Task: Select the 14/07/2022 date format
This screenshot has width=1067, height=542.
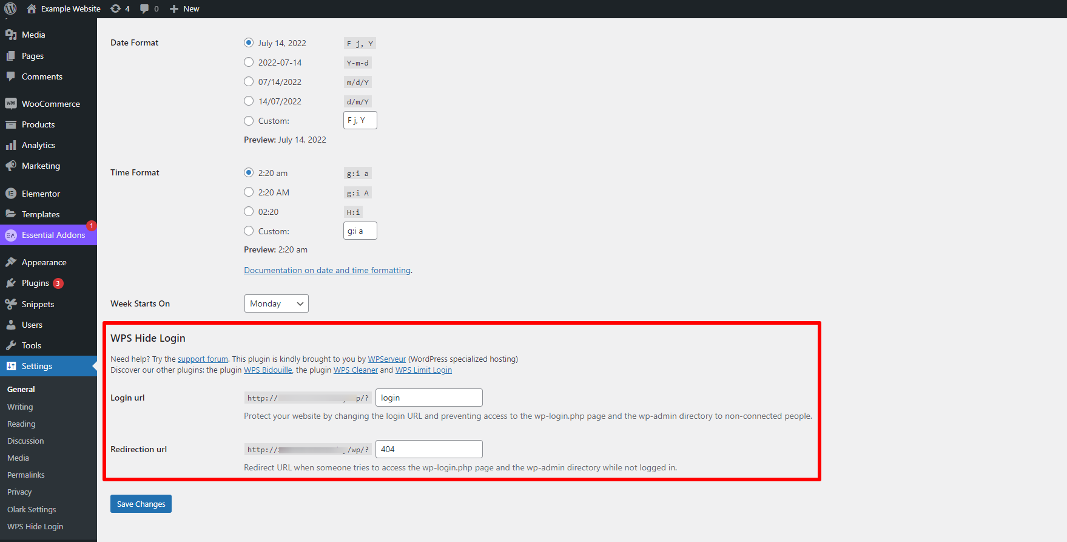Action: [x=249, y=101]
